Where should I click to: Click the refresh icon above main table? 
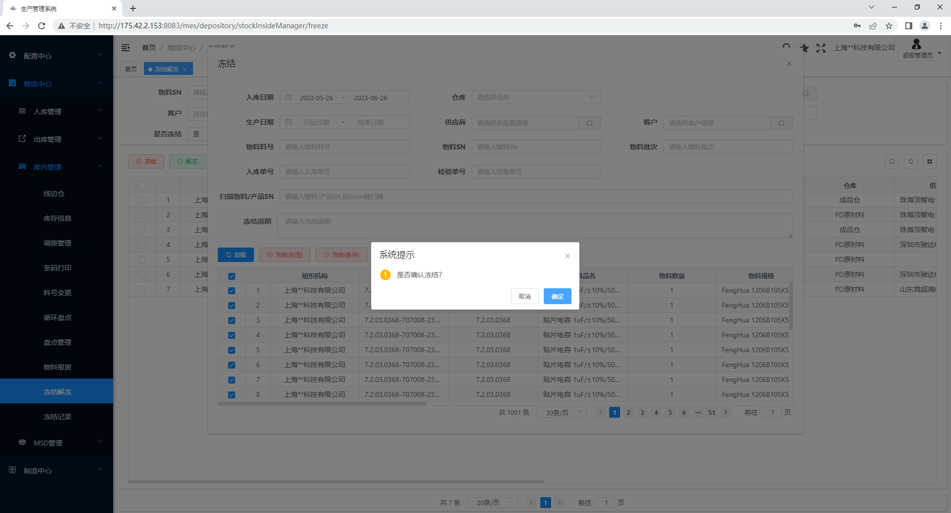911,161
